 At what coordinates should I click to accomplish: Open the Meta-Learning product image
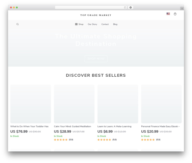[x=118, y=104]
